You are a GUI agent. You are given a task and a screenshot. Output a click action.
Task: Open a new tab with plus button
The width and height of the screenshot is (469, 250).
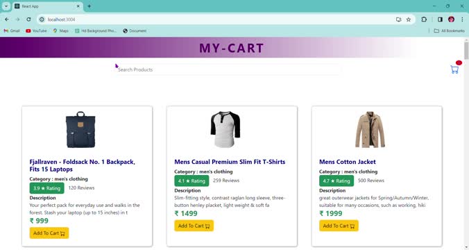(89, 6)
